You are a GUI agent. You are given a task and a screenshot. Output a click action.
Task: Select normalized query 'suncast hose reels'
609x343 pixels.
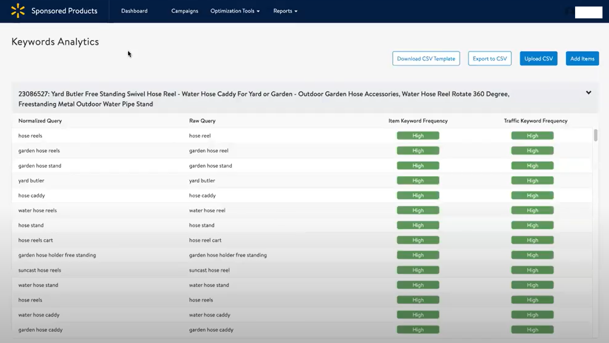click(x=40, y=270)
